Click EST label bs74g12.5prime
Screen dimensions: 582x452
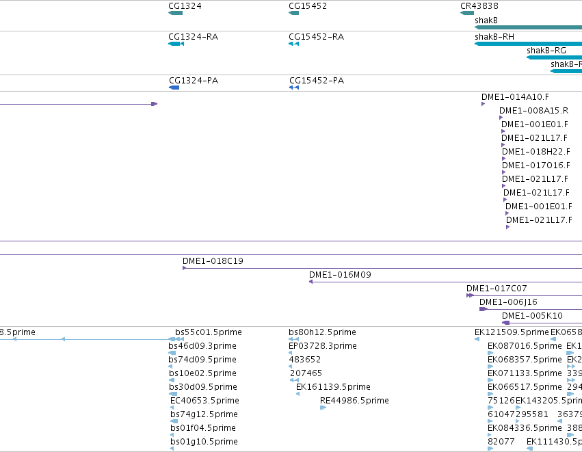(x=204, y=414)
